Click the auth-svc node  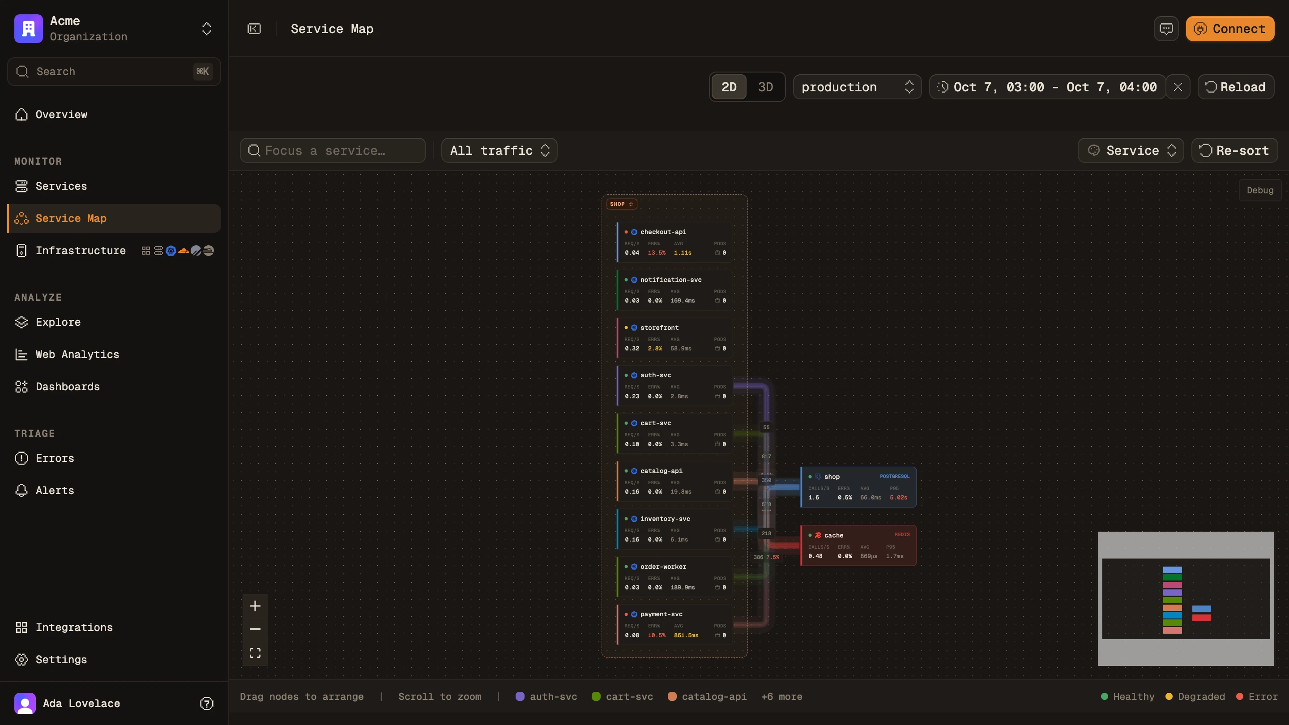click(x=674, y=385)
